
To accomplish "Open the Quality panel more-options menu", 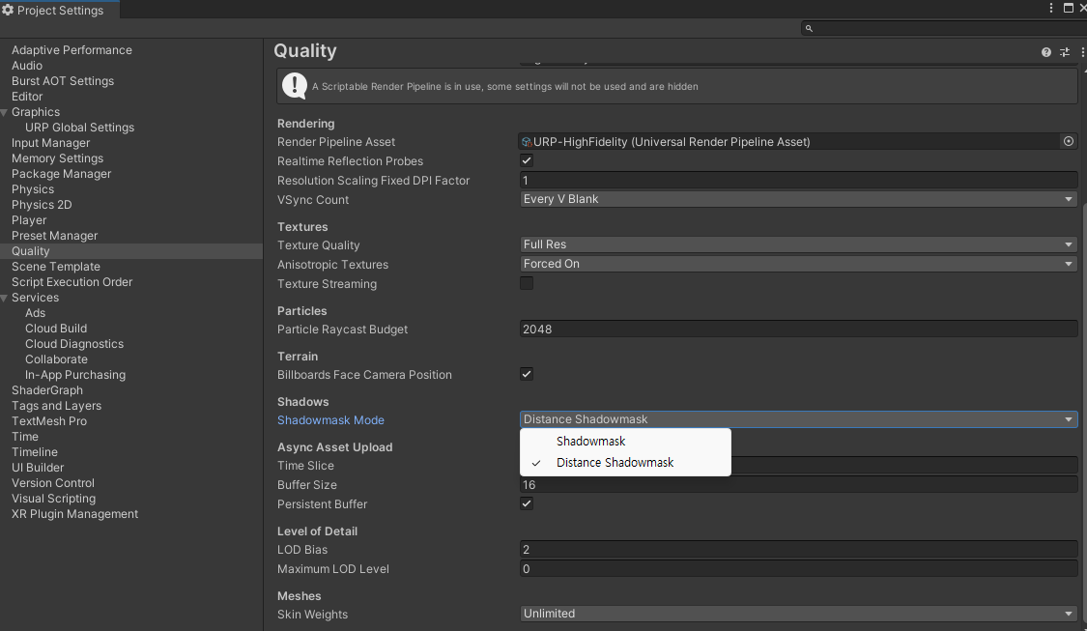I will point(1082,52).
